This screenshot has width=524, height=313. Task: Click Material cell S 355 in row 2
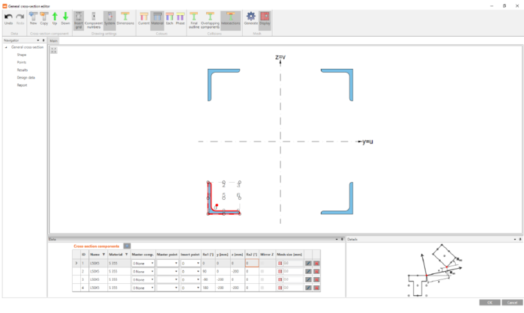pos(119,271)
